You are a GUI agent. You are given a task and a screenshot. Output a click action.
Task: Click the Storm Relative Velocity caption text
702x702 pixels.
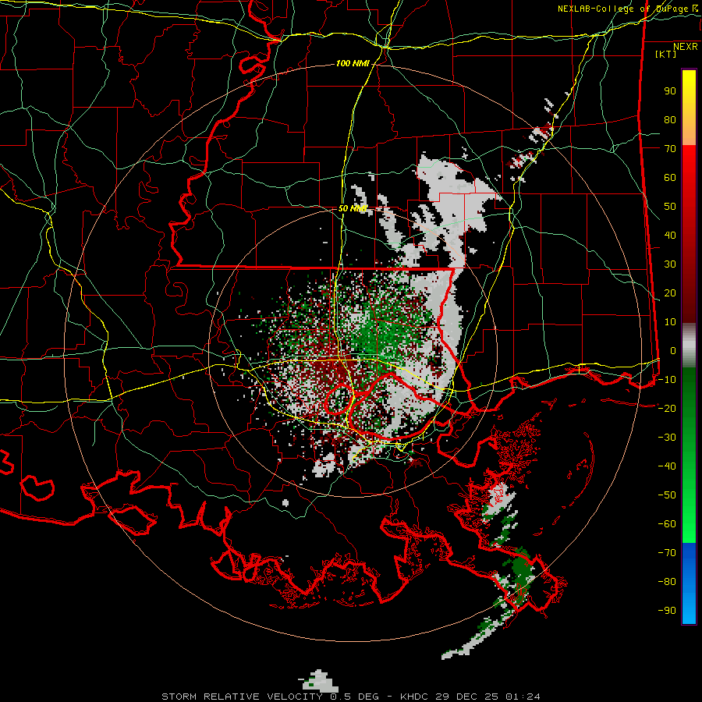350,697
